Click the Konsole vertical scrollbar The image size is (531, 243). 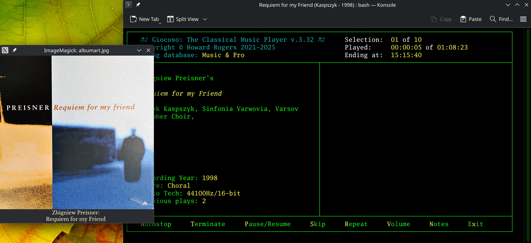pos(528,135)
